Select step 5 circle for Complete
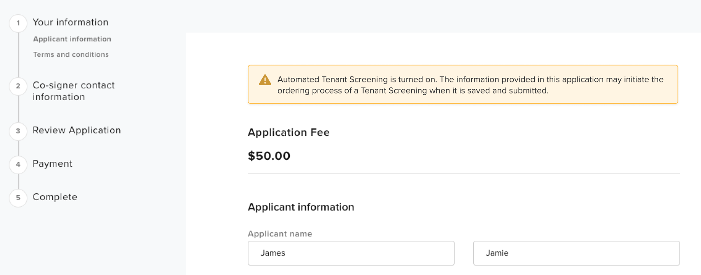 [18, 198]
